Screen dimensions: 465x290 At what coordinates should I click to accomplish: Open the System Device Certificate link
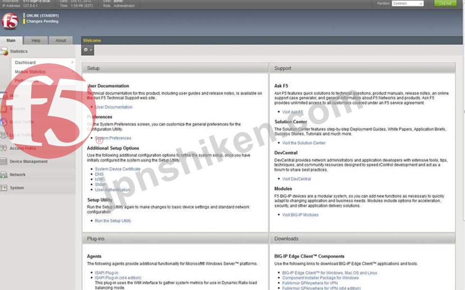(x=118, y=169)
